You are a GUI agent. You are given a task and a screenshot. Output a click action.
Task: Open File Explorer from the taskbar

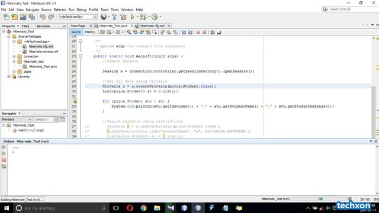point(157,208)
